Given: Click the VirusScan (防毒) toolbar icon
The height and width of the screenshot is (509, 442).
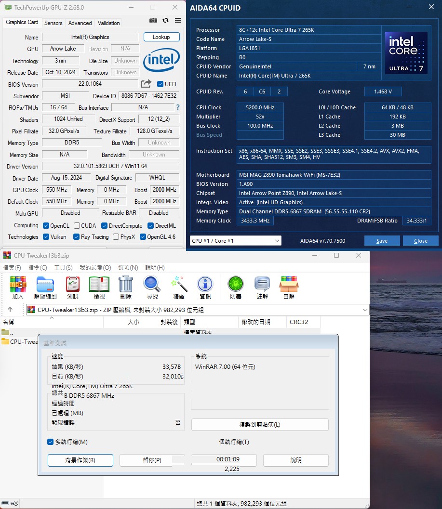Looking at the screenshot, I should point(236,287).
